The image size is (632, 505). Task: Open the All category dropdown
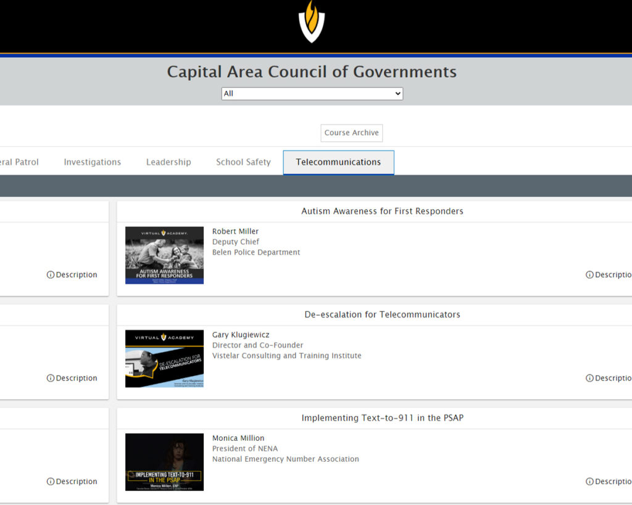pyautogui.click(x=312, y=94)
